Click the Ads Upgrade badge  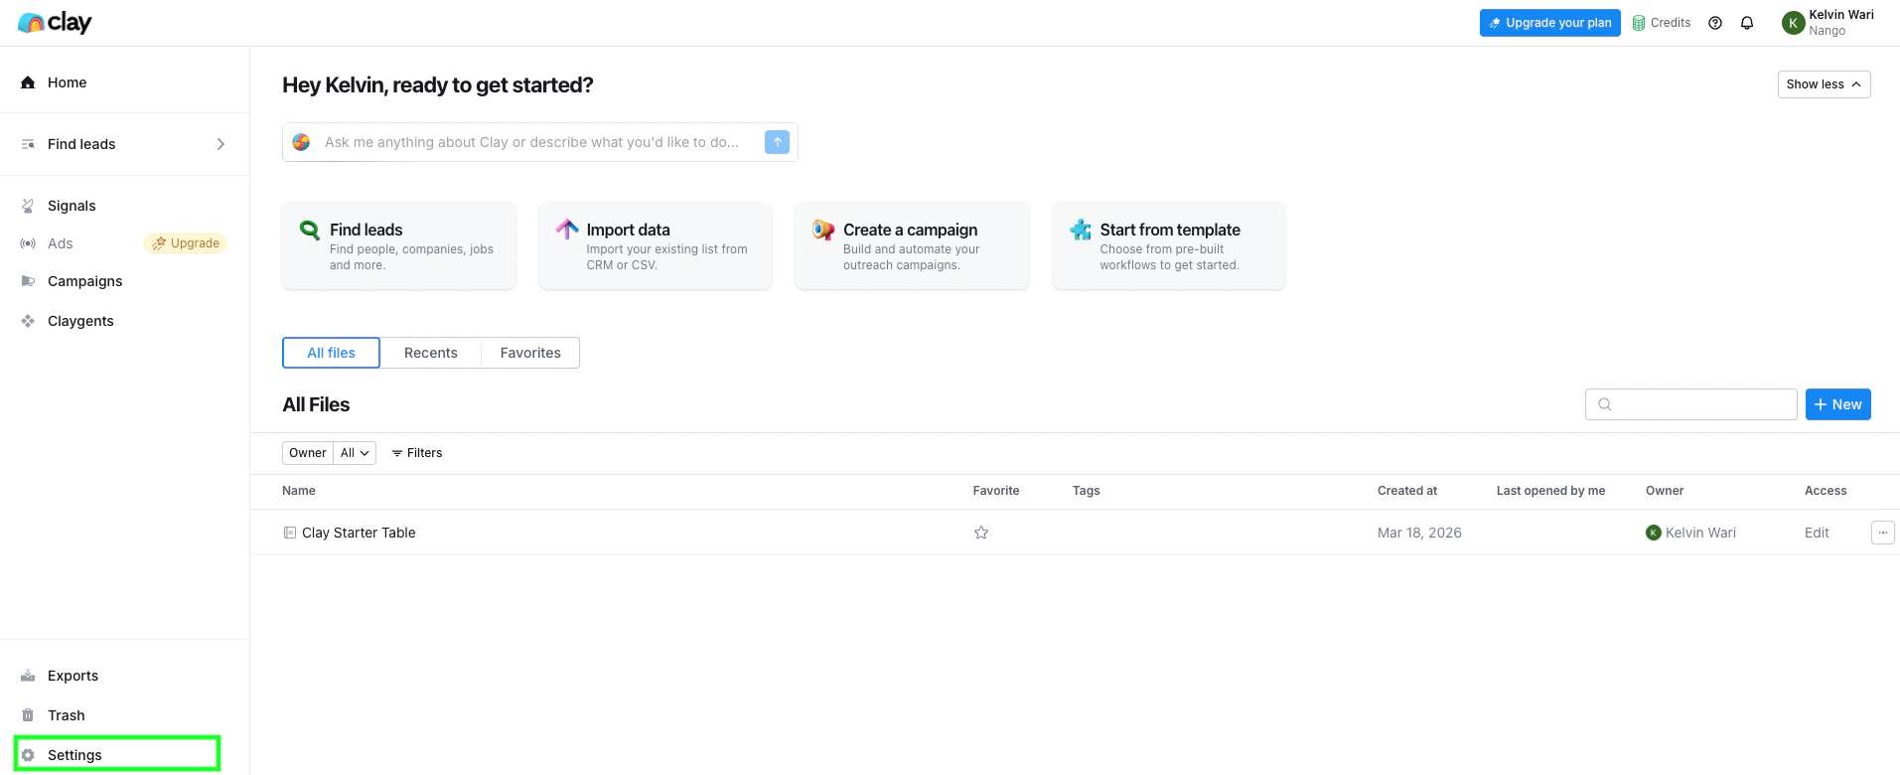(186, 243)
